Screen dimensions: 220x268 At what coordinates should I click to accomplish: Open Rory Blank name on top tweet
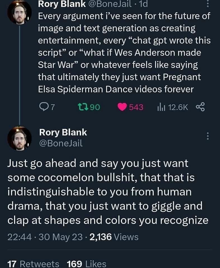click(x=58, y=4)
